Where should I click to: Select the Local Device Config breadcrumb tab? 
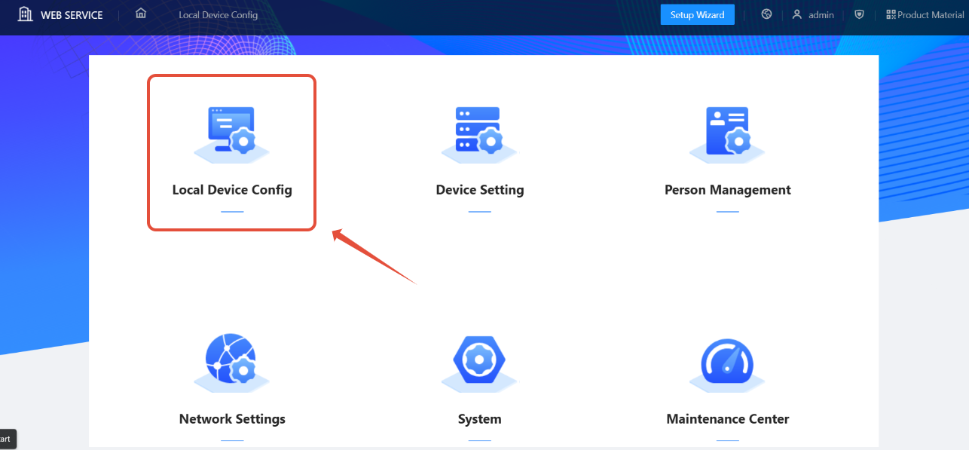tap(218, 15)
